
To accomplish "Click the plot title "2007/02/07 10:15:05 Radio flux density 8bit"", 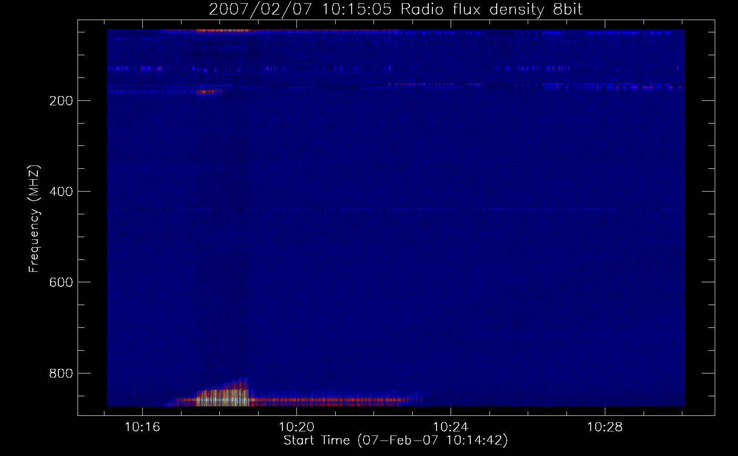I will 395,9.
